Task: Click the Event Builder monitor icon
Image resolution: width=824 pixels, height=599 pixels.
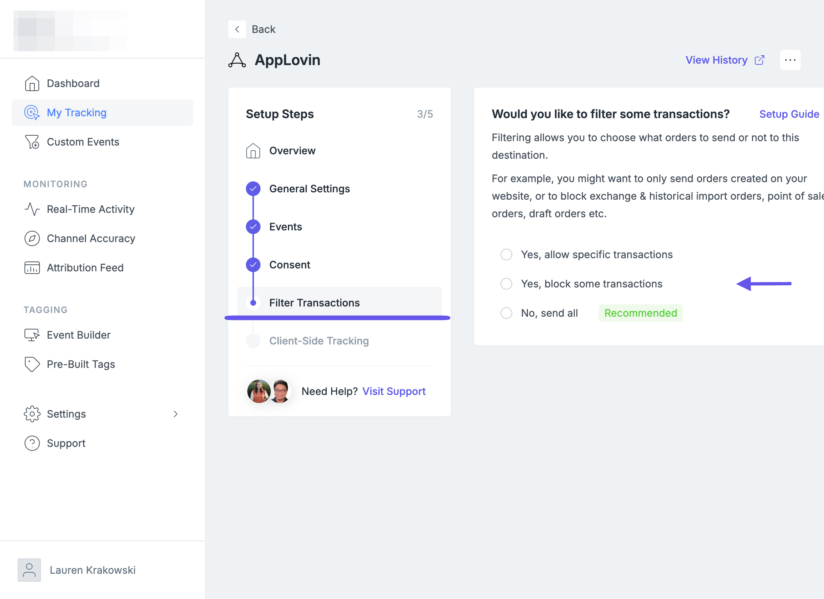Action: coord(32,335)
